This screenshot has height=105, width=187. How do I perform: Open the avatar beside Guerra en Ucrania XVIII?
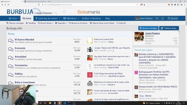(90, 41)
